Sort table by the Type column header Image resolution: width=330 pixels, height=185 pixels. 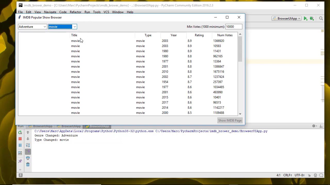(x=148, y=35)
